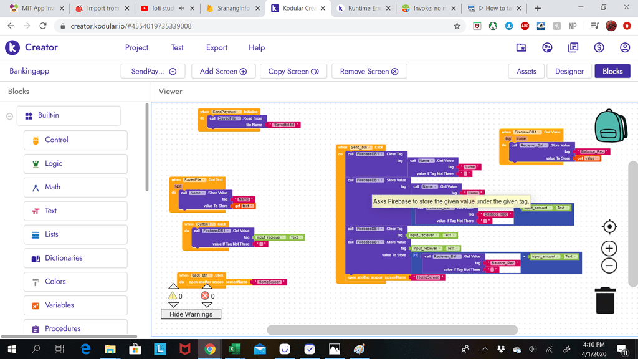The image size is (638, 359).
Task: Open the back_btn component dropdown in block
Action: 209,275
